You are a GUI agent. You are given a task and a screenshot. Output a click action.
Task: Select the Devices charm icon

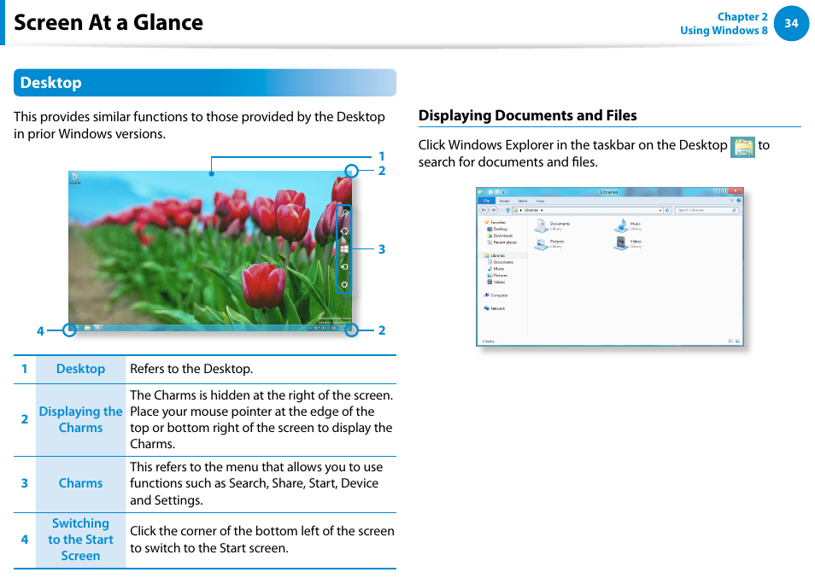coord(344,267)
